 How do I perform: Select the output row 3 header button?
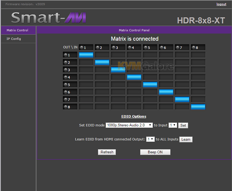pos(70,70)
